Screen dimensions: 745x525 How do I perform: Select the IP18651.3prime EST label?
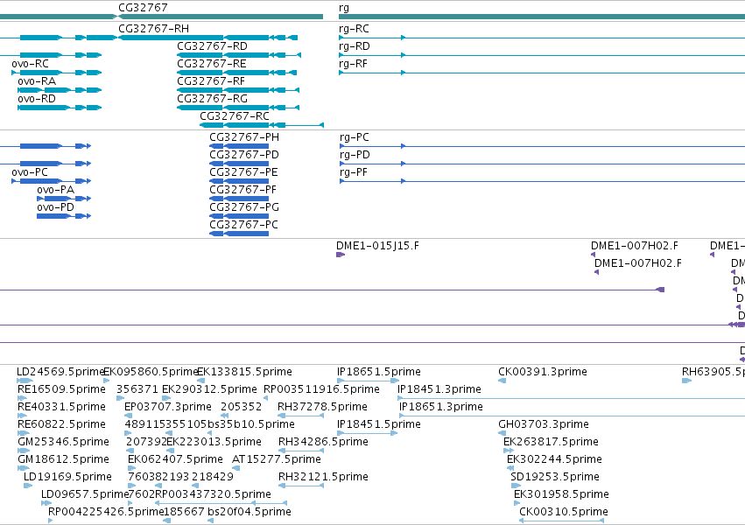pyautogui.click(x=441, y=407)
